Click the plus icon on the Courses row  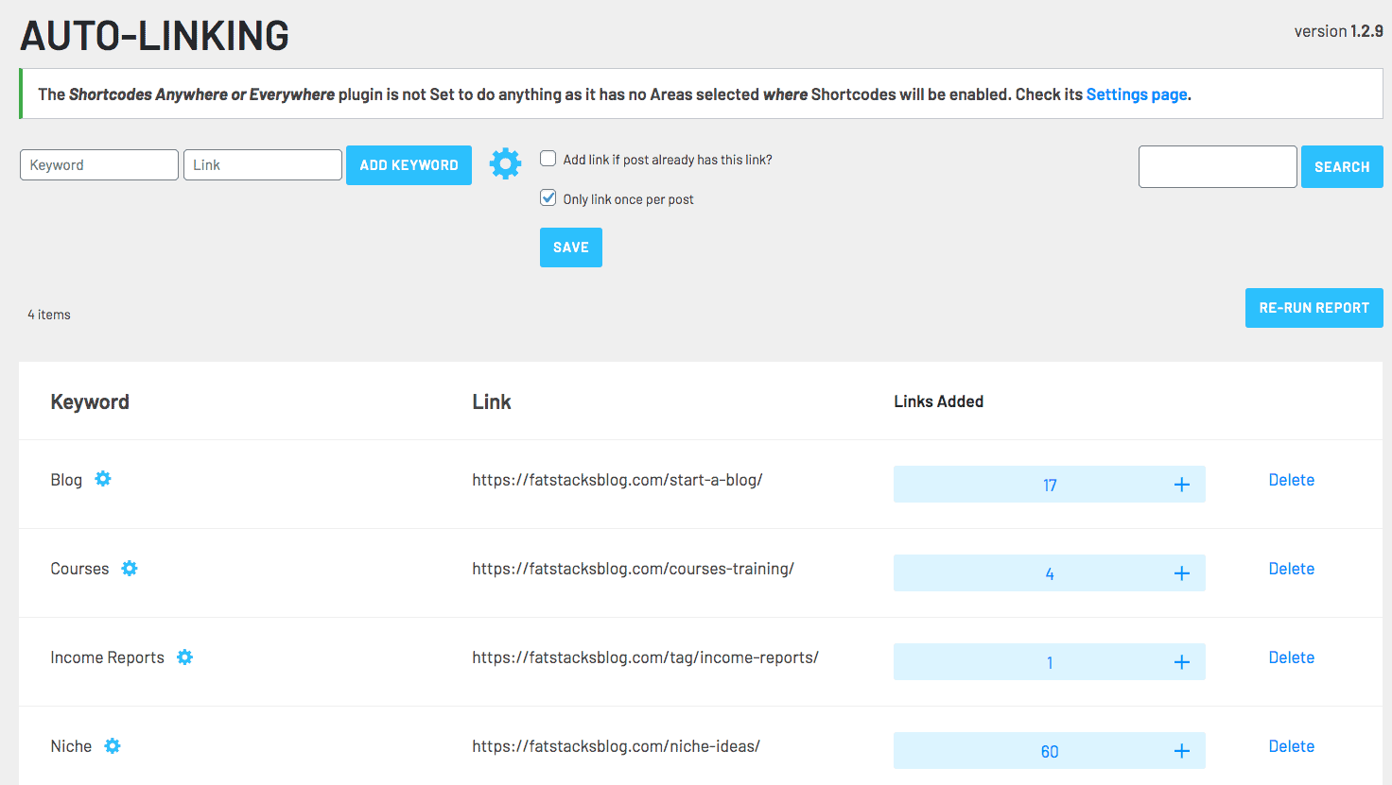point(1181,572)
